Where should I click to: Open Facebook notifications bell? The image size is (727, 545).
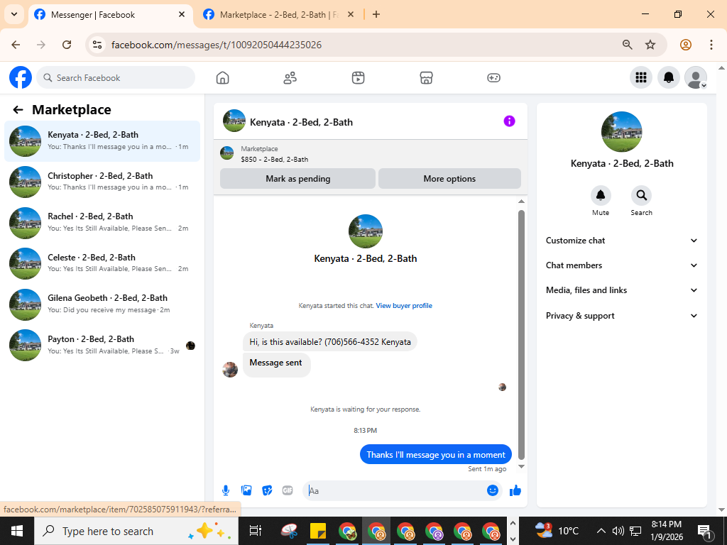click(669, 77)
